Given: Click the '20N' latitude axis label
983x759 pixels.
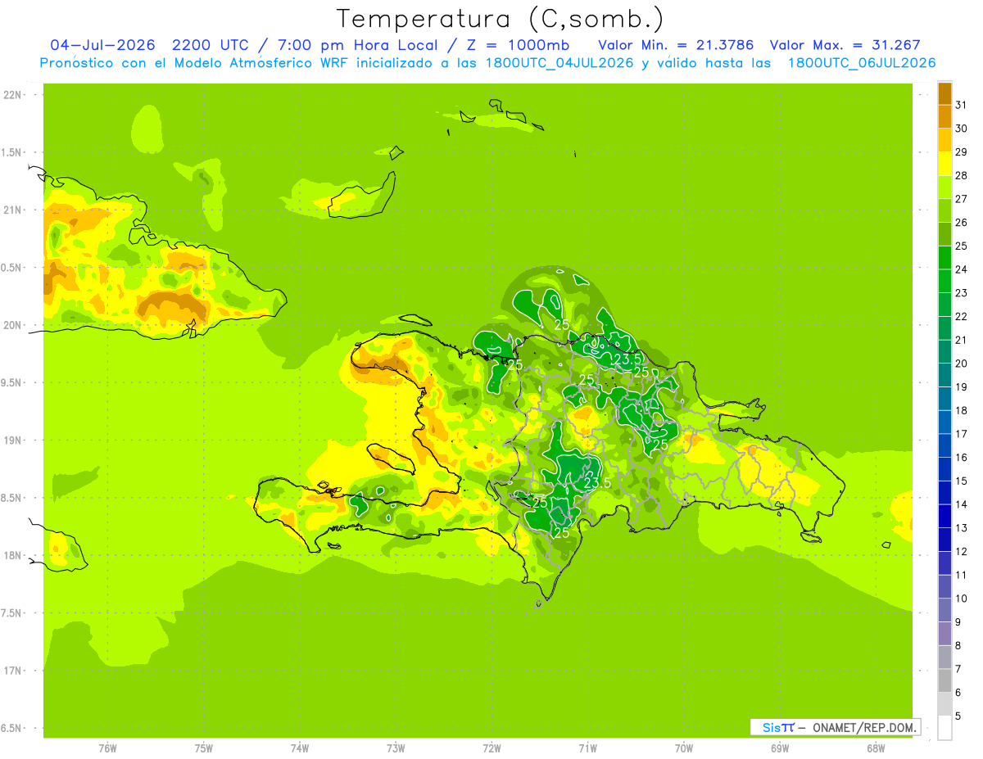Looking at the screenshot, I should coord(12,325).
